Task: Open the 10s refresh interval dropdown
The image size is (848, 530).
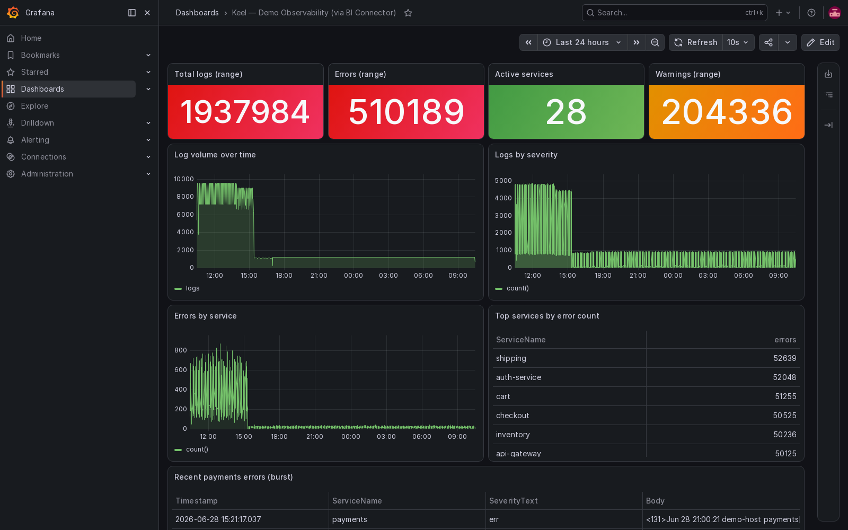Action: click(x=738, y=42)
